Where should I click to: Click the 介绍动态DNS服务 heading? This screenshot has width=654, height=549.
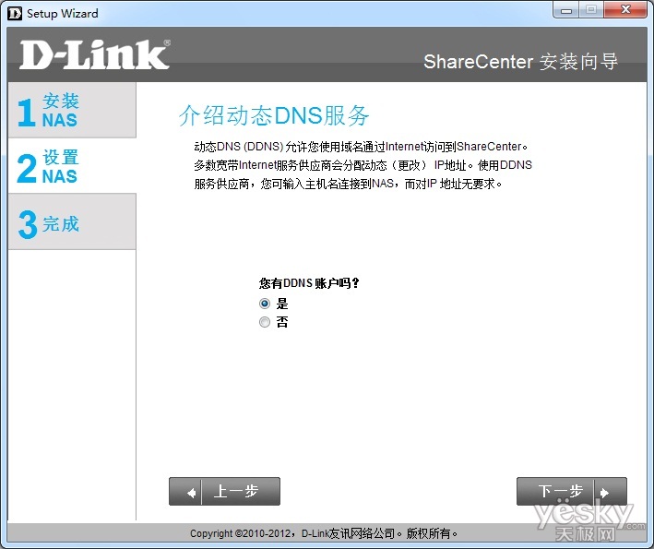[274, 115]
